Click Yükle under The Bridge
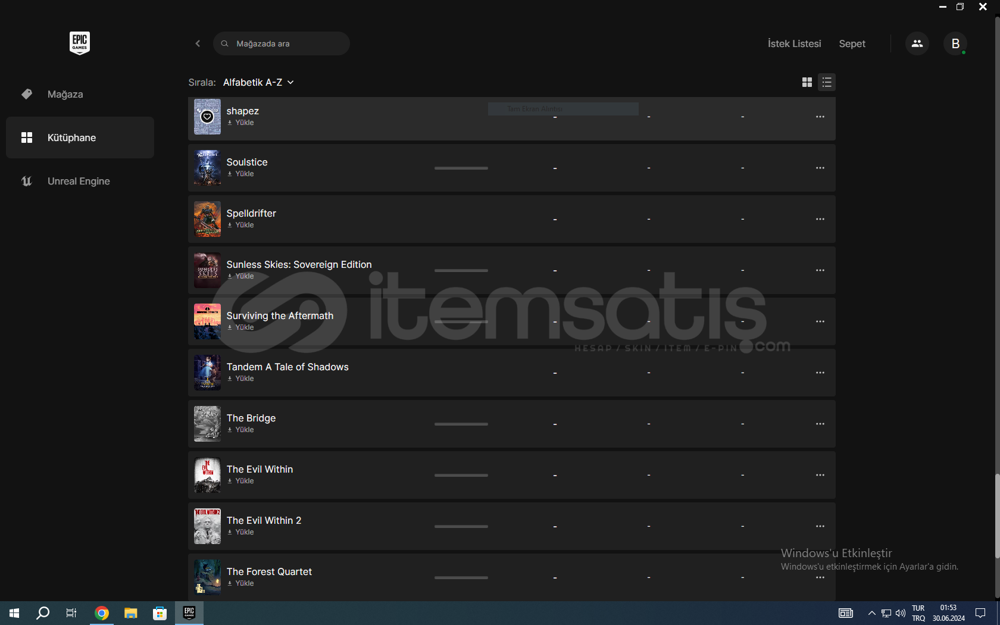1000x625 pixels. [240, 430]
